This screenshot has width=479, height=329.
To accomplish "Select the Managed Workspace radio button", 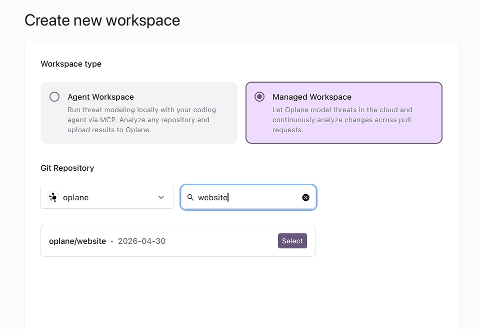I will click(x=259, y=97).
